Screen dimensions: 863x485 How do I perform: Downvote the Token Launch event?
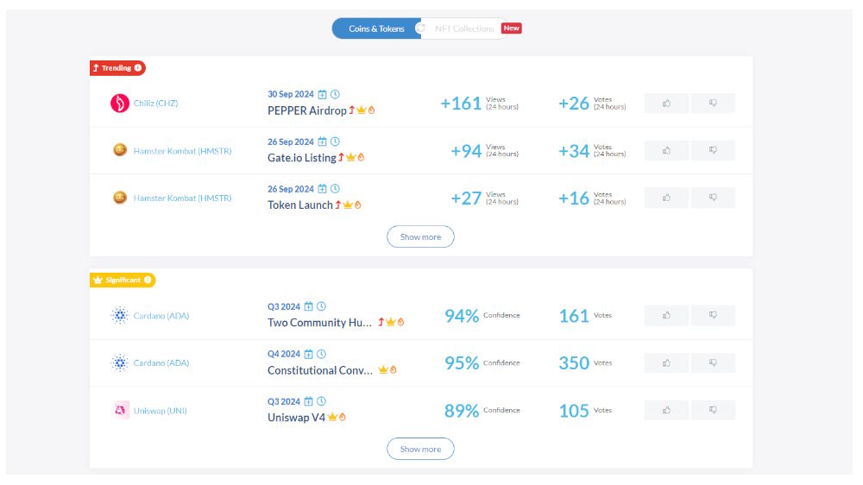(713, 198)
